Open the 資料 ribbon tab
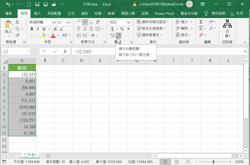 click(84, 13)
